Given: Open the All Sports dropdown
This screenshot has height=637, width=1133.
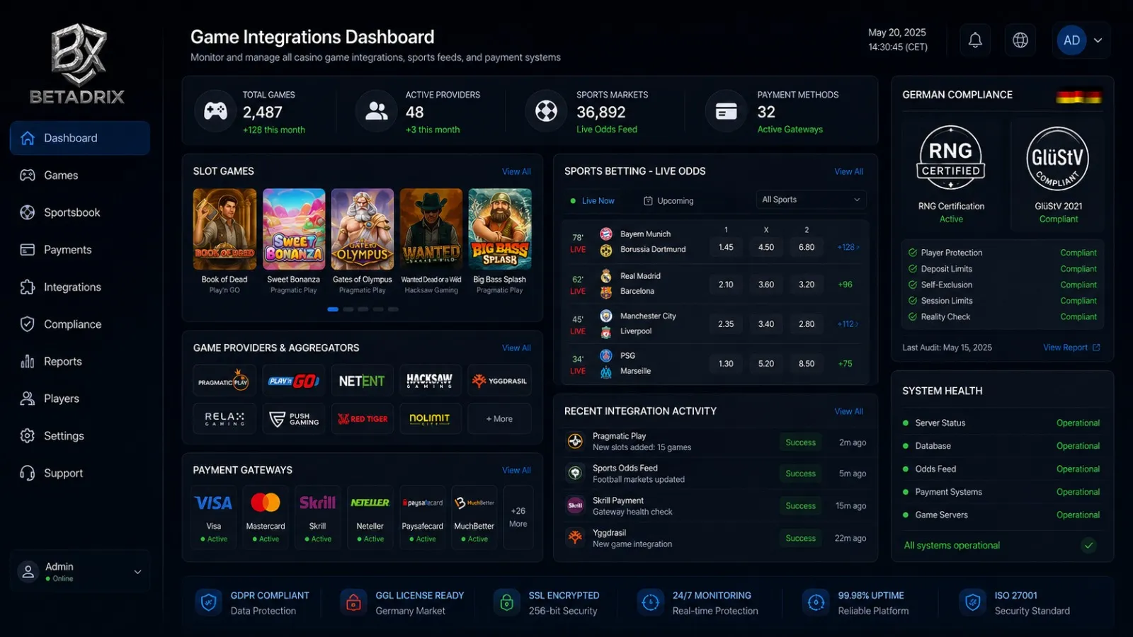Looking at the screenshot, I should [811, 200].
